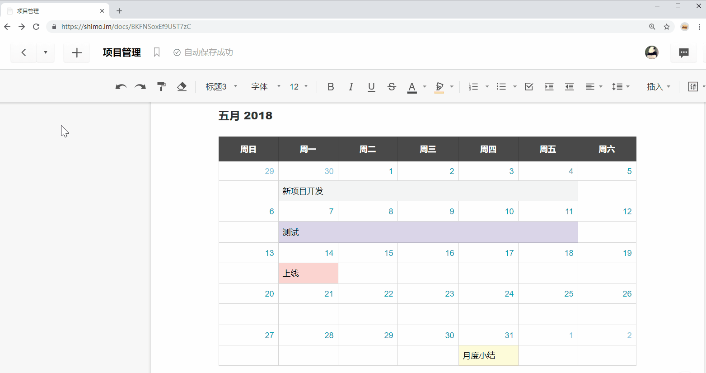This screenshot has height=373, width=706.
Task: Select the 上线 calendar entry
Action: pyautogui.click(x=309, y=273)
